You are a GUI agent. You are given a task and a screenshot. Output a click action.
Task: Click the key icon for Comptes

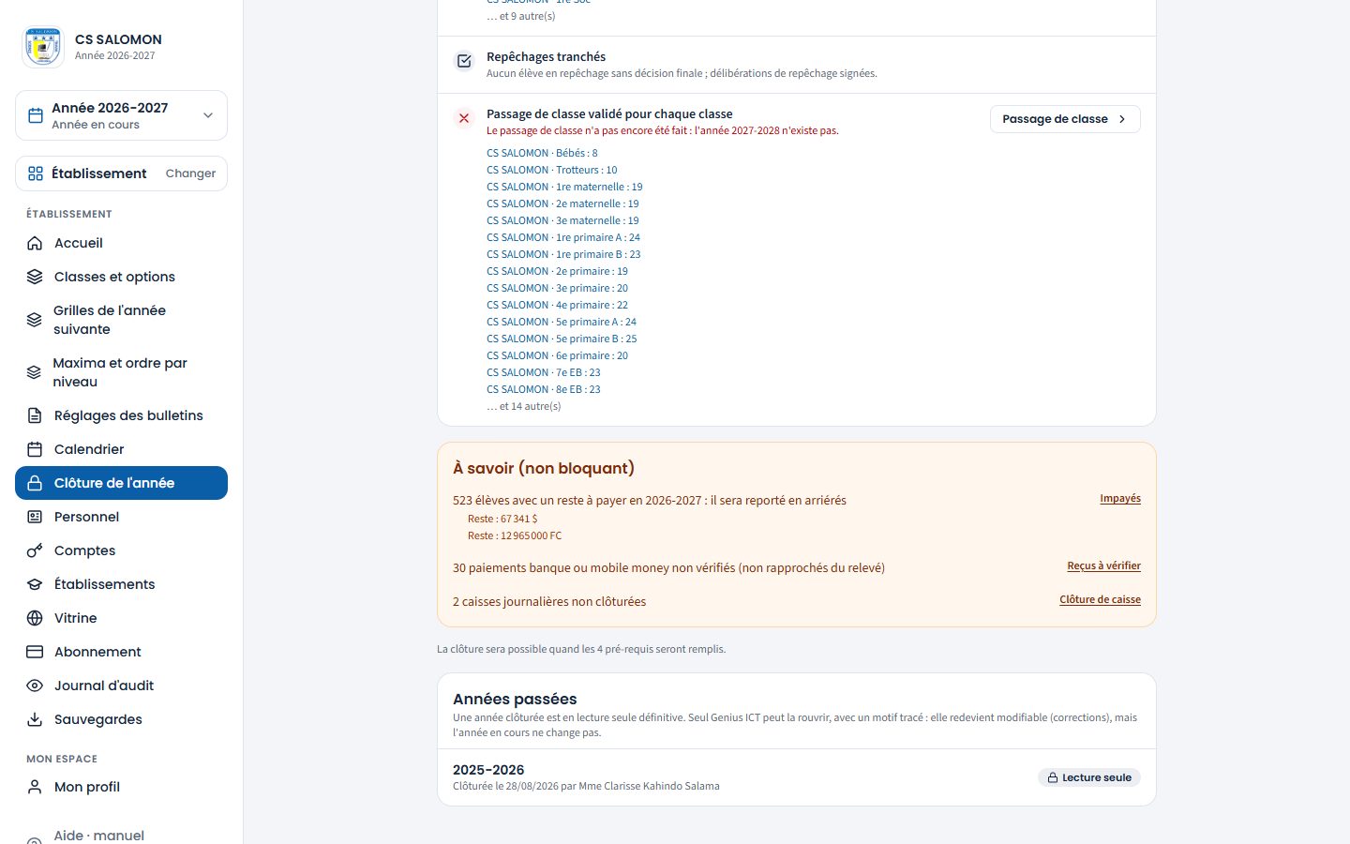35,550
